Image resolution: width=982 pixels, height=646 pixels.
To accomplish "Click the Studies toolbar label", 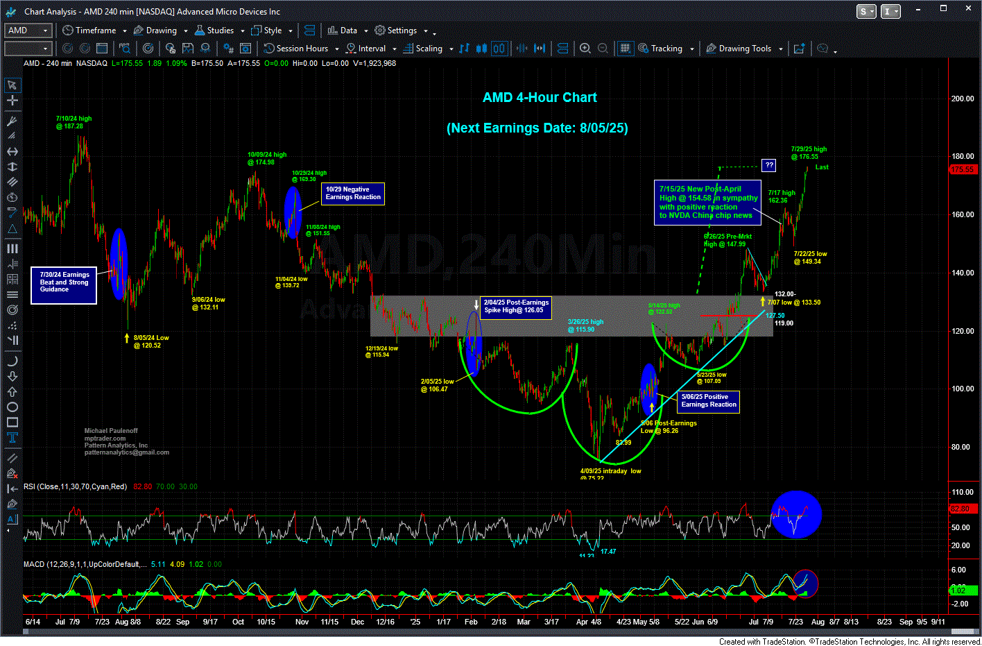I will [x=221, y=31].
